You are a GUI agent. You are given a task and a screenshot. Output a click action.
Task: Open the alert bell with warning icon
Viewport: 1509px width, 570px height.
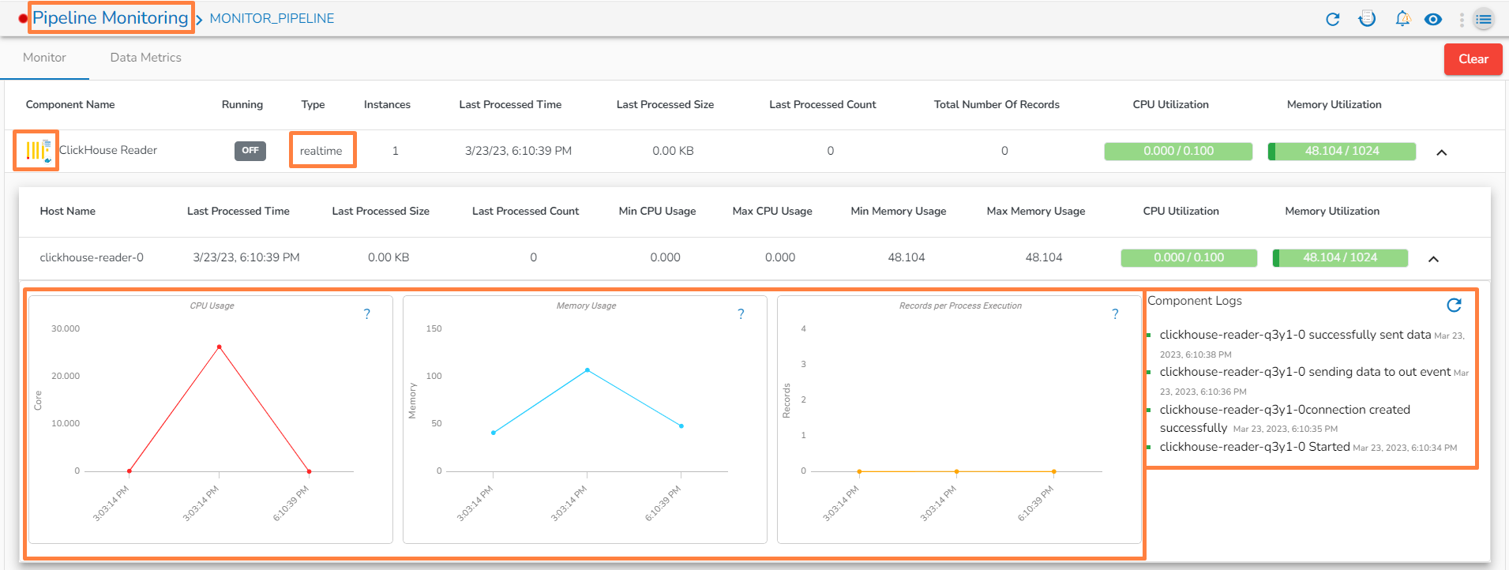[1402, 19]
